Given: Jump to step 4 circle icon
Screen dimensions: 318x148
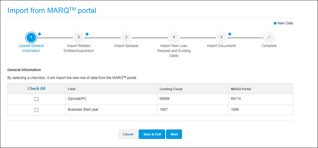Looking at the screenshot, I should [174, 38].
